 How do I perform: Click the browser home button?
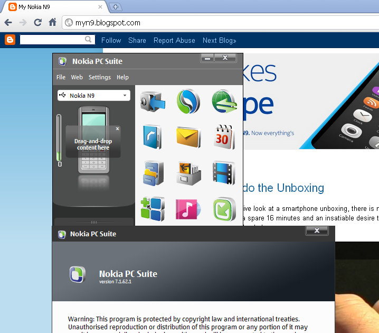tap(52, 22)
